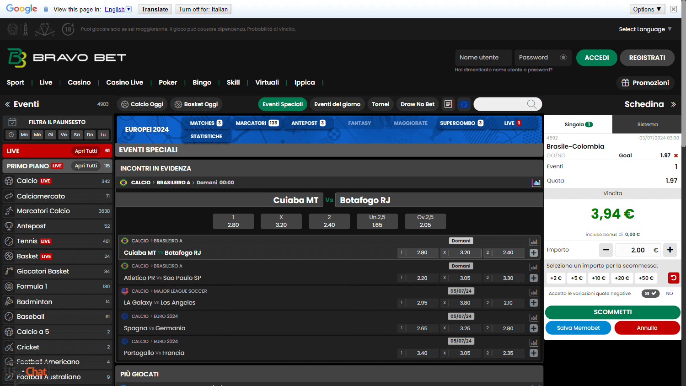The image size is (686, 386).
Task: Cancel bet slip with Annulla
Action: point(647,328)
